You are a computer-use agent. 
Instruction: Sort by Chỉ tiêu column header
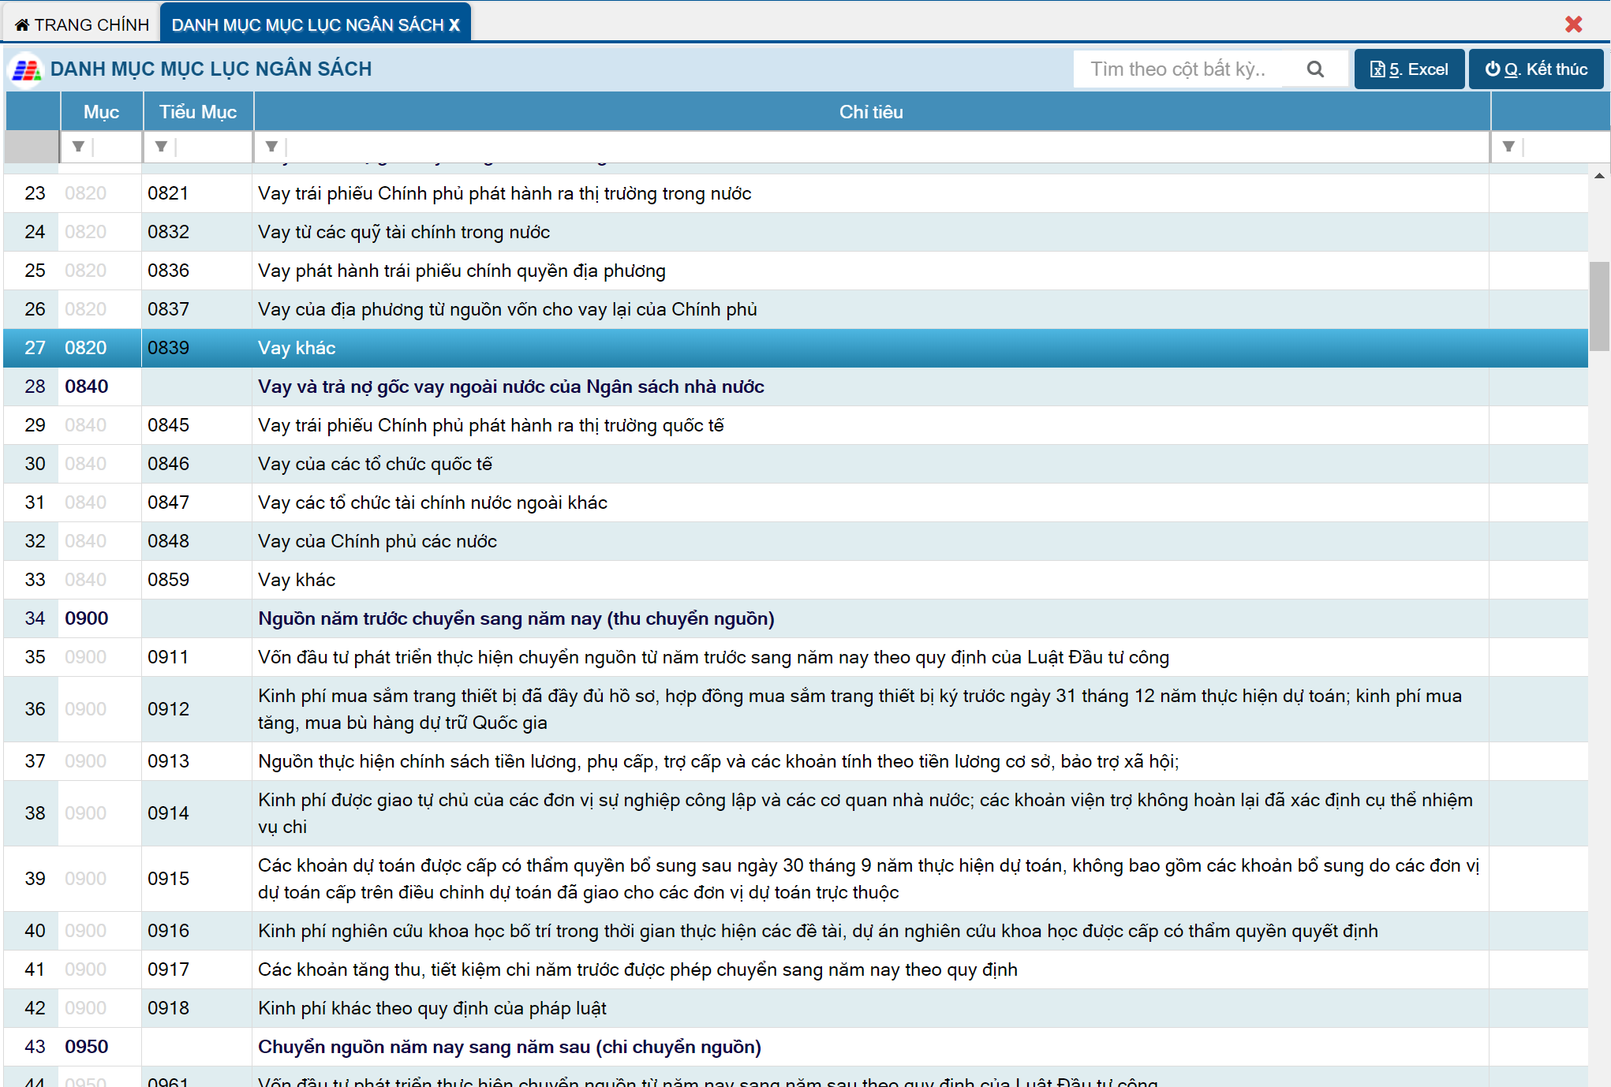click(x=871, y=112)
